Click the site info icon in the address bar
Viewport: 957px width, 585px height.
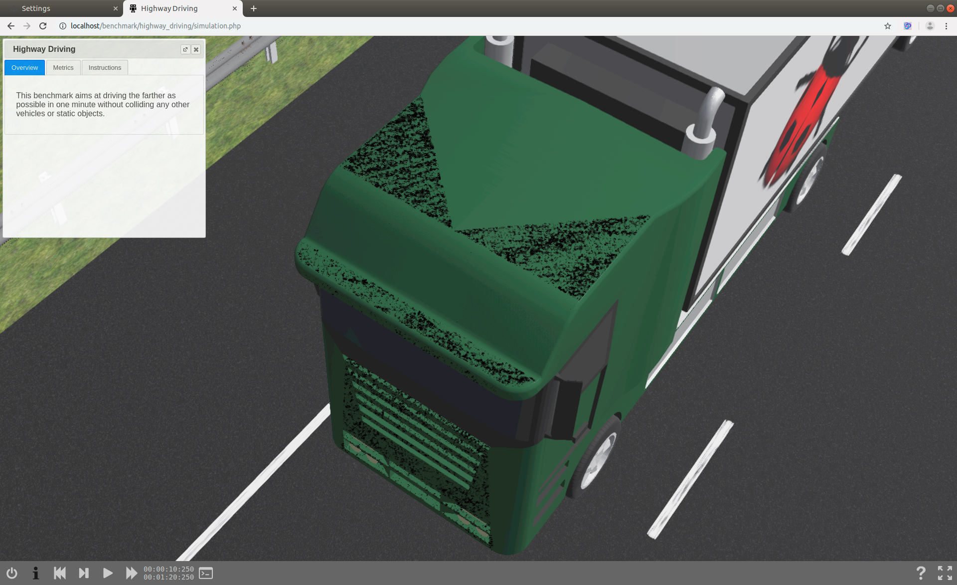62,26
